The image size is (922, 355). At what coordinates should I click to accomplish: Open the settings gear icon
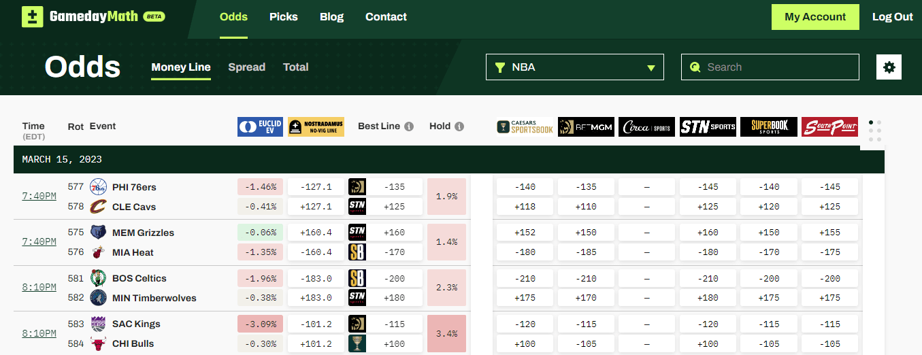tap(889, 67)
